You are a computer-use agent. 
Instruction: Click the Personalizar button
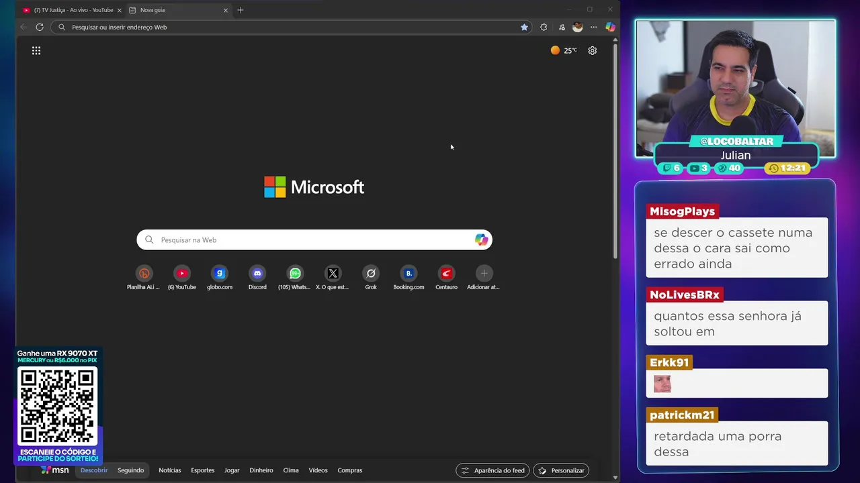coord(561,470)
